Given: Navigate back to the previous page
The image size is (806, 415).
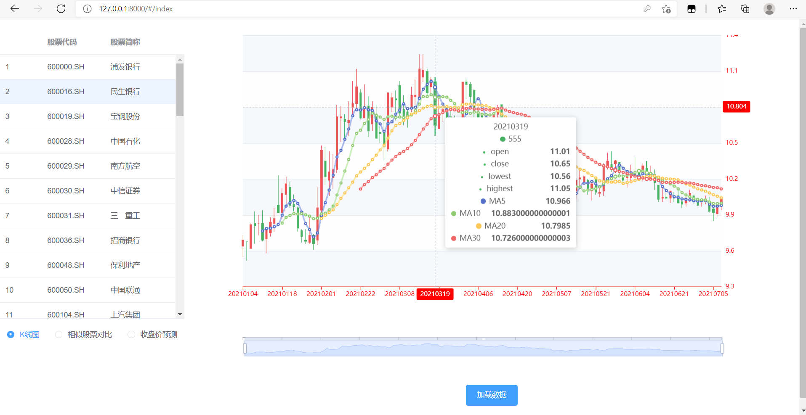Looking at the screenshot, I should pyautogui.click(x=15, y=8).
